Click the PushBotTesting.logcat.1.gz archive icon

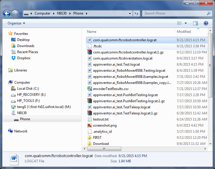pos(90,101)
